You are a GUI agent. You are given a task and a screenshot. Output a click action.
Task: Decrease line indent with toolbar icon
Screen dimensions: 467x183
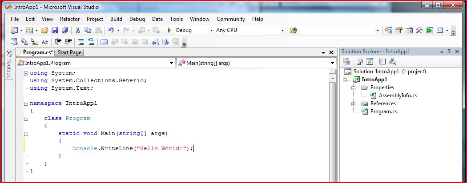coord(58,42)
